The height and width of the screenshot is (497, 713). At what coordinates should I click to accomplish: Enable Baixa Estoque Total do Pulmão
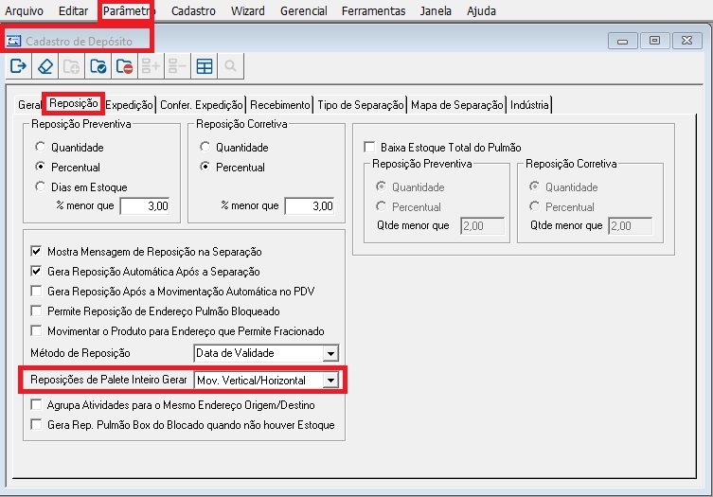[x=369, y=147]
